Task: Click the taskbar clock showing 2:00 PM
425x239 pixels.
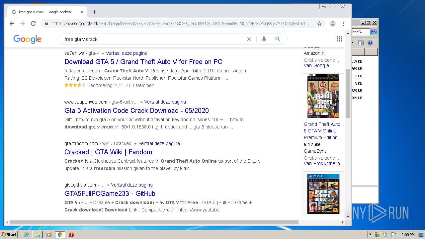Action: (x=408, y=235)
